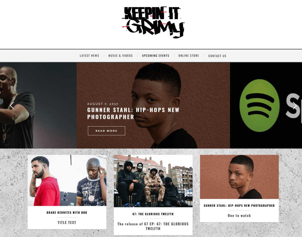Advance slider with right arrow
Image resolution: width=302 pixels, height=237 pixels.
pos(294,106)
